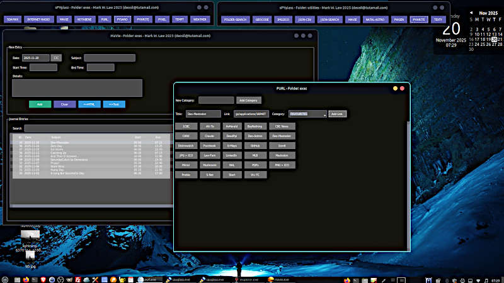Screen dimensions: 504x283
Task: Focus the Date field in MaVie
Action: (x=36, y=58)
